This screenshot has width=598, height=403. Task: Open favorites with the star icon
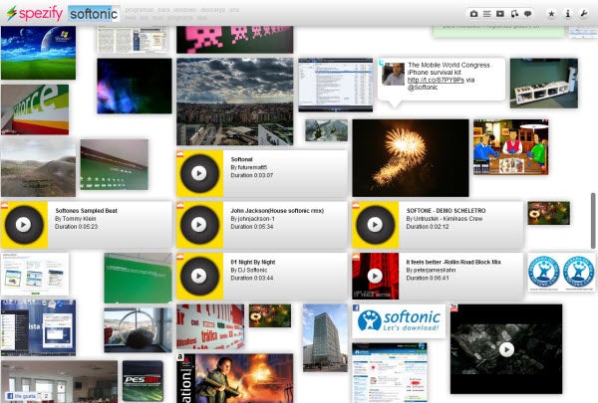point(551,14)
